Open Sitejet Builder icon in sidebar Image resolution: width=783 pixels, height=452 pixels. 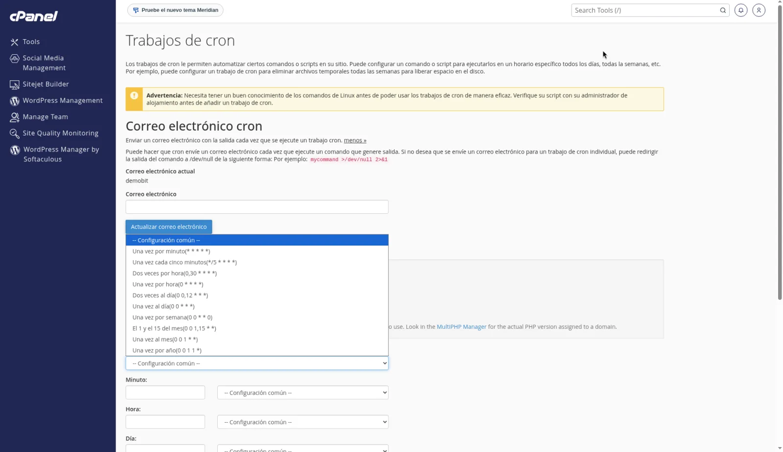click(15, 85)
